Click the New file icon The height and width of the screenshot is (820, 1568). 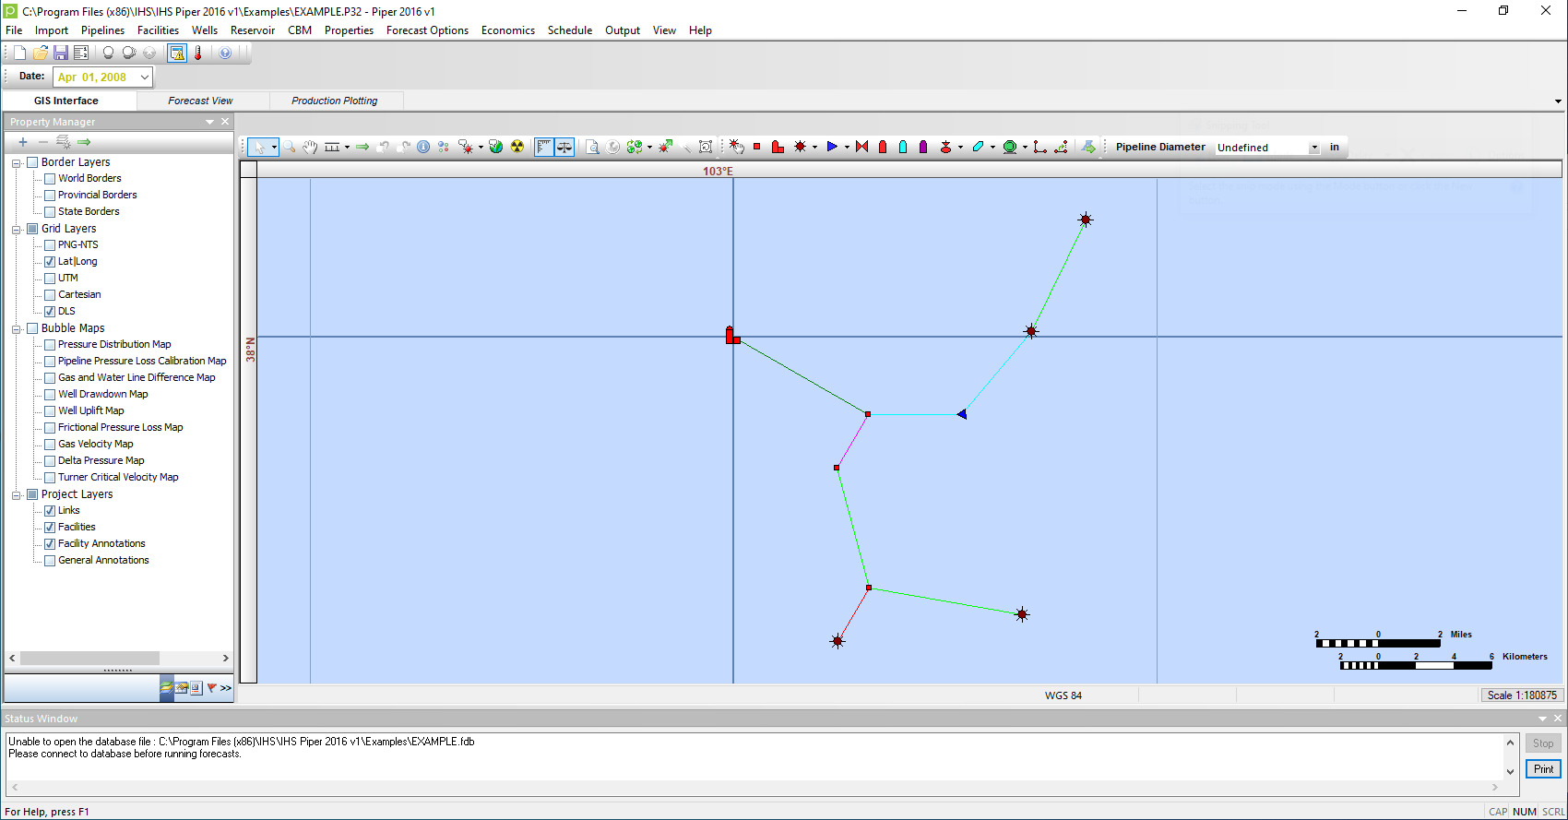tap(19, 53)
